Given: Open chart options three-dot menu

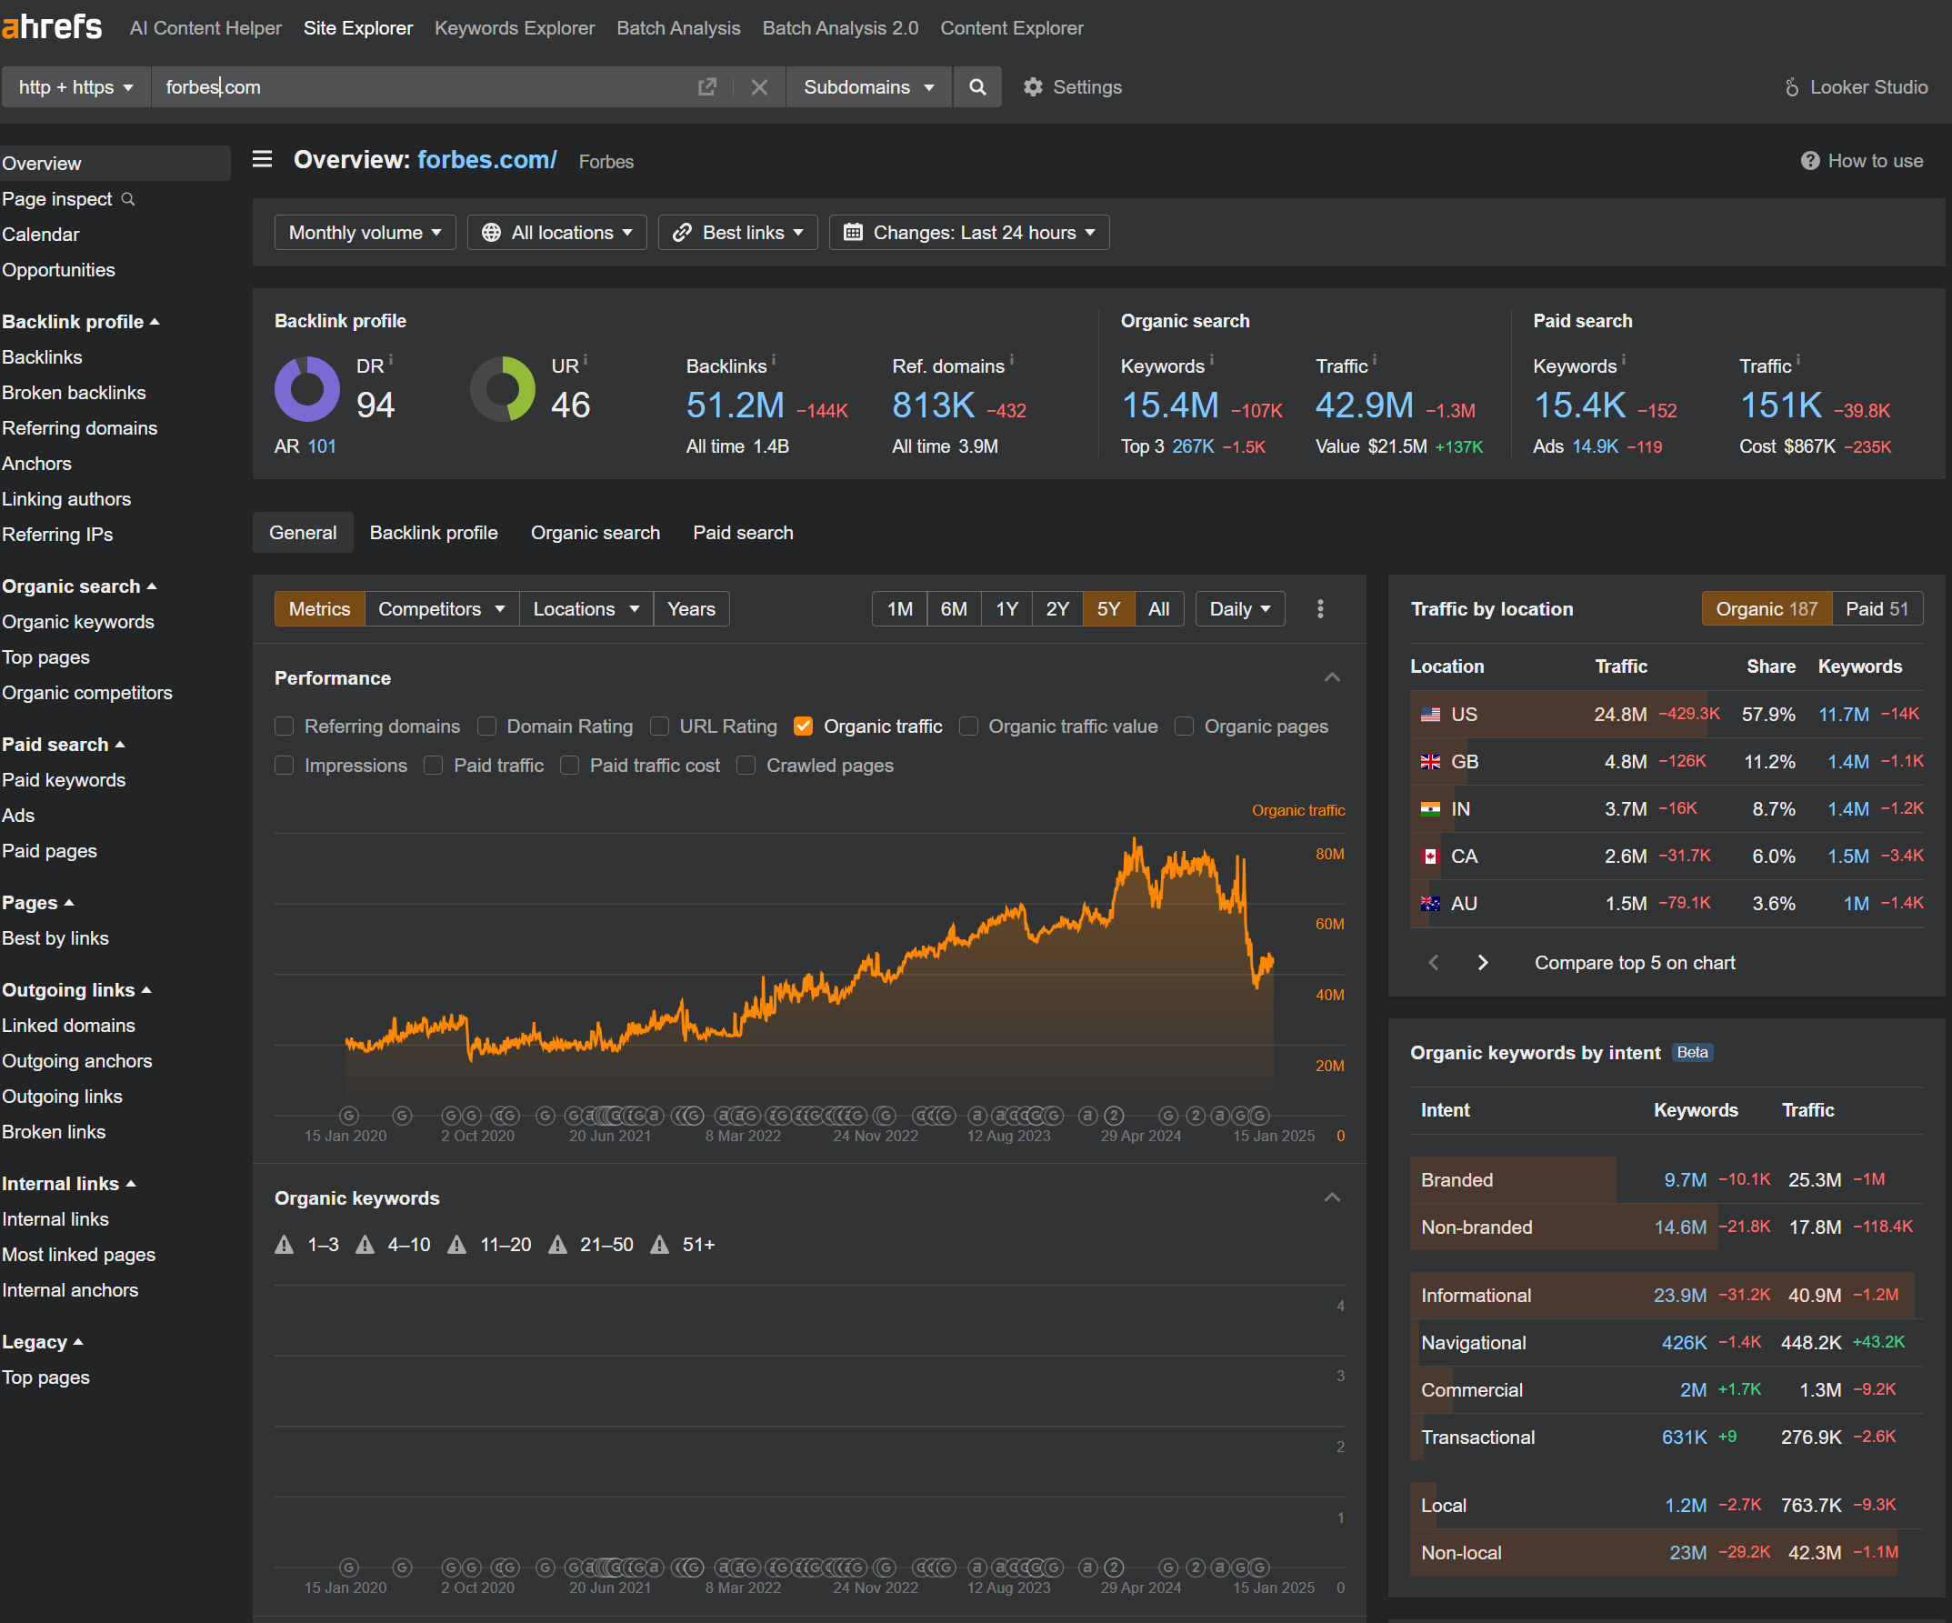Looking at the screenshot, I should [x=1320, y=609].
